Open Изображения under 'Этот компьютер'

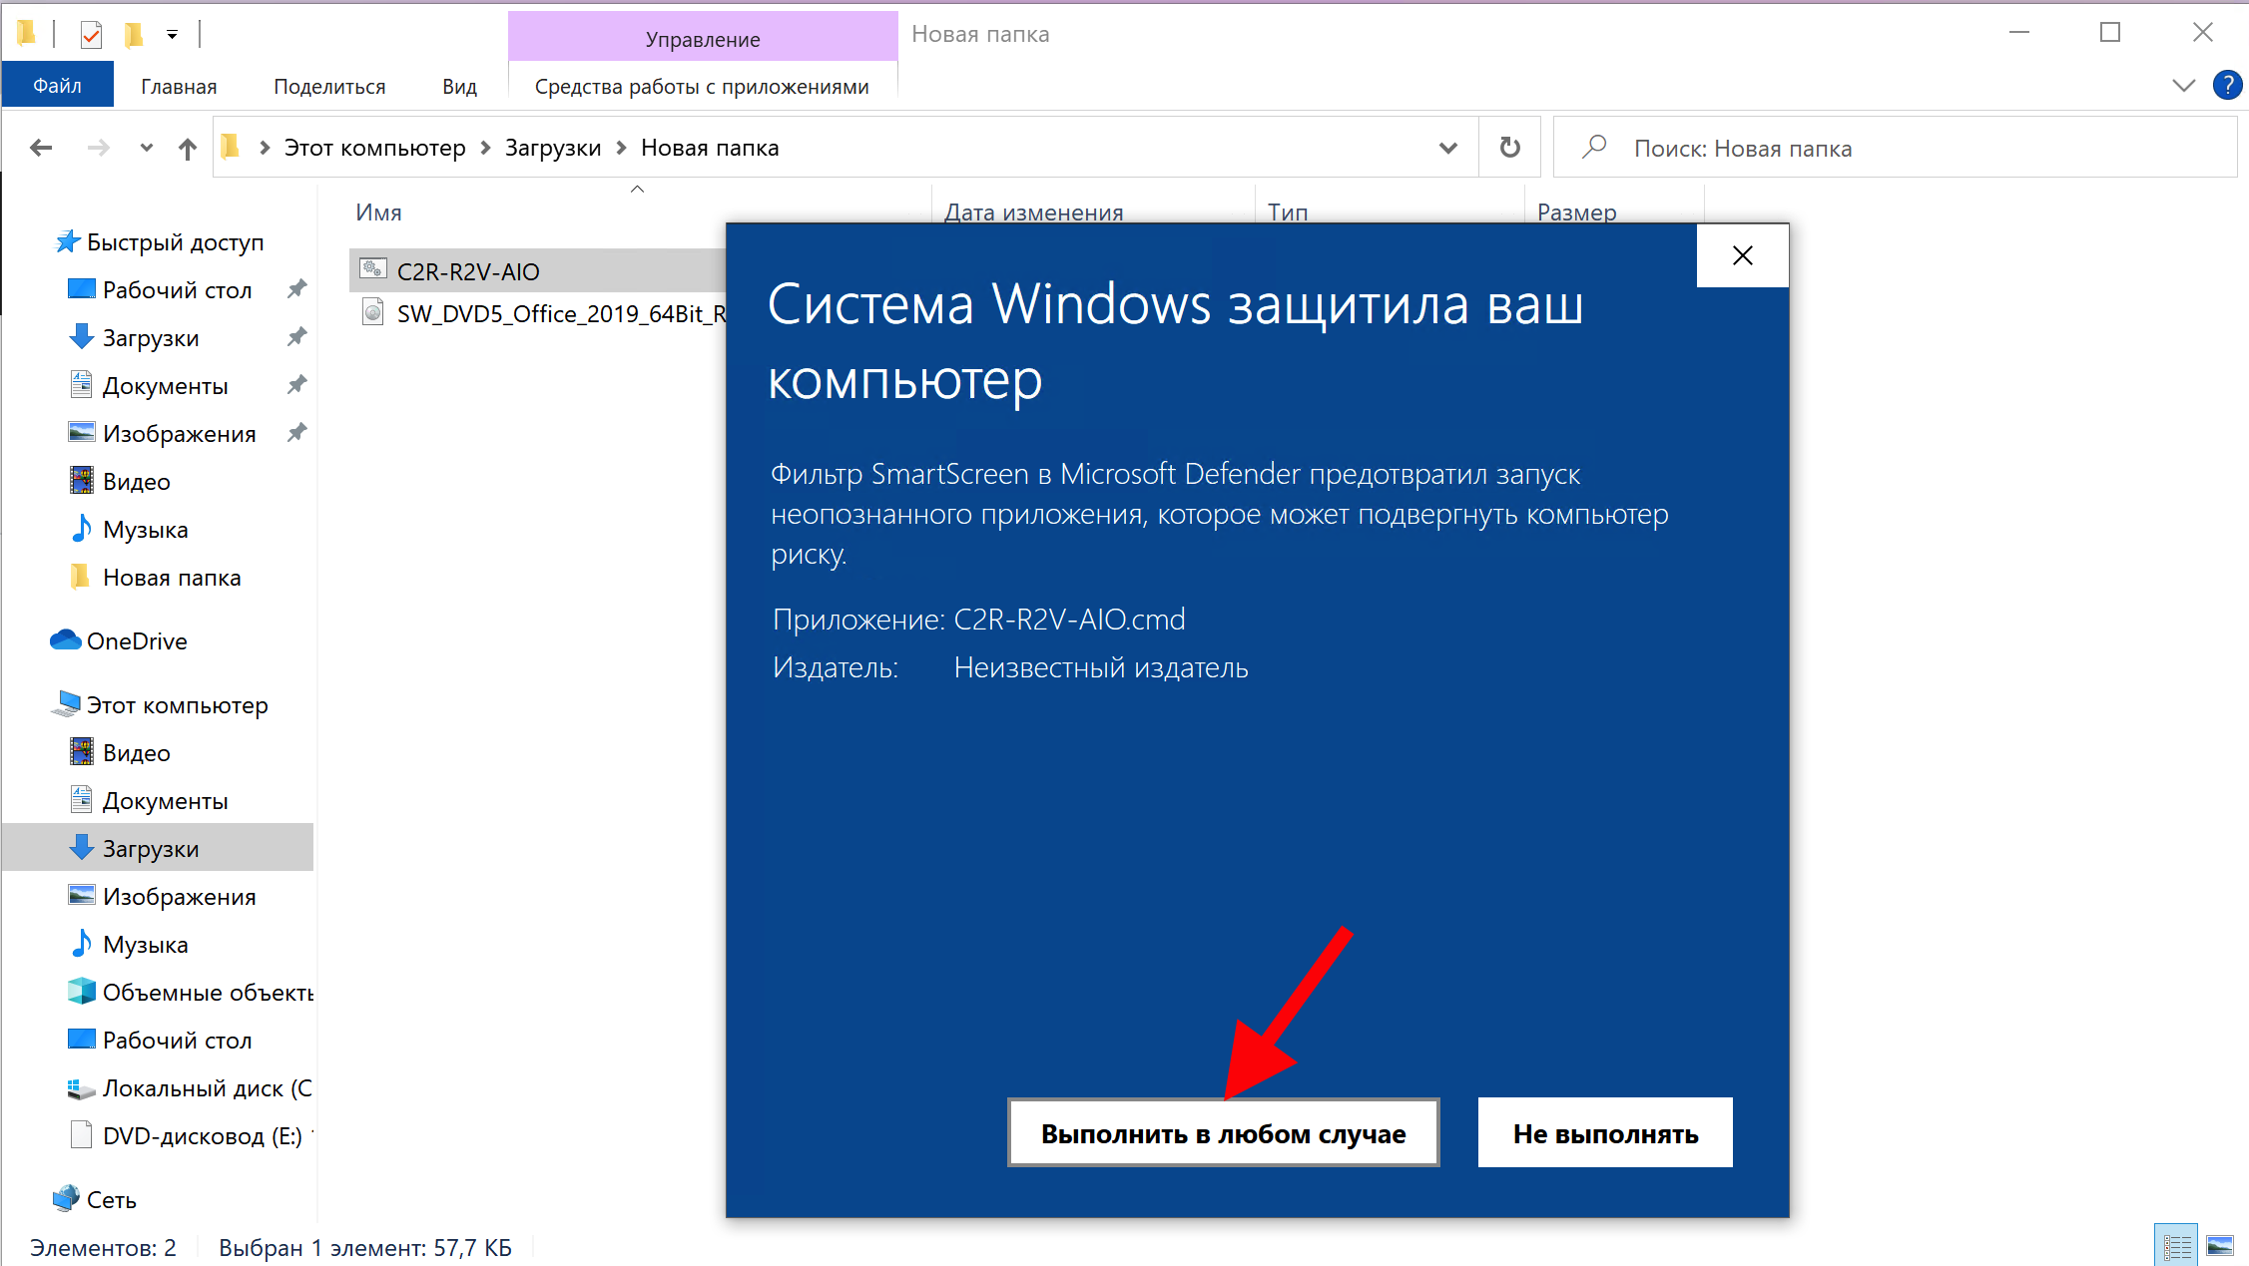pyautogui.click(x=179, y=897)
